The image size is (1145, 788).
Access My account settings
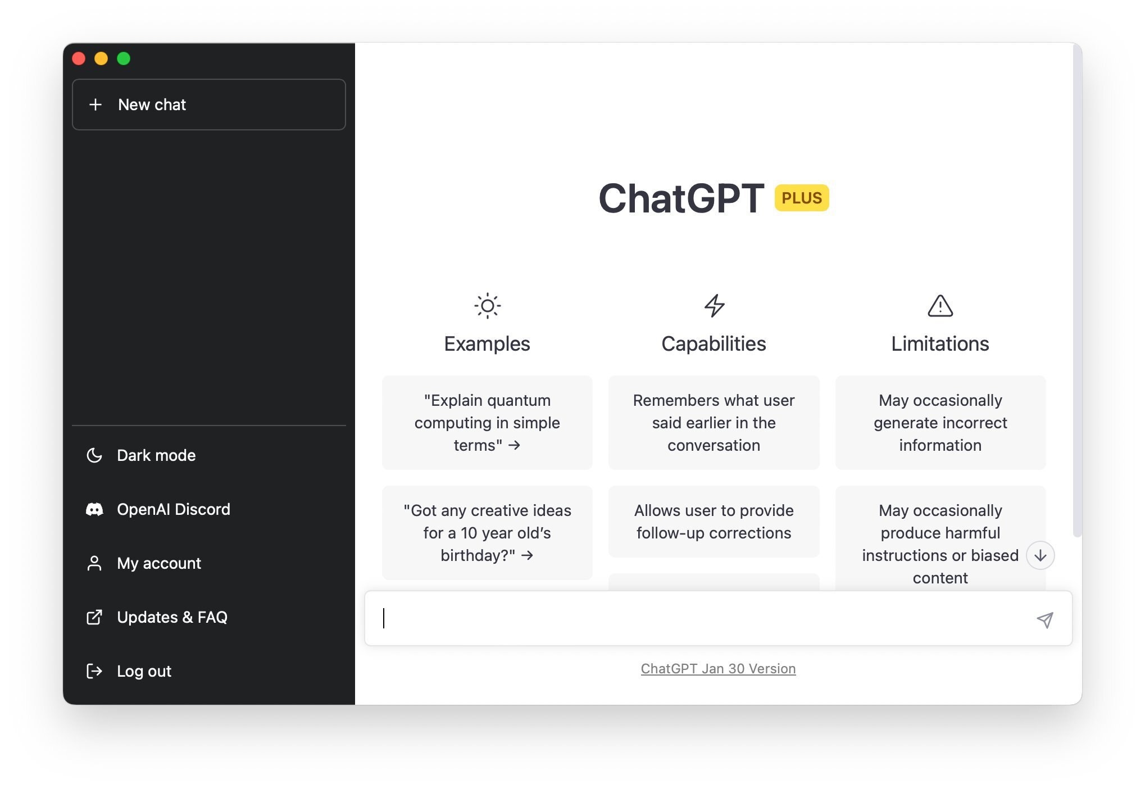(159, 561)
